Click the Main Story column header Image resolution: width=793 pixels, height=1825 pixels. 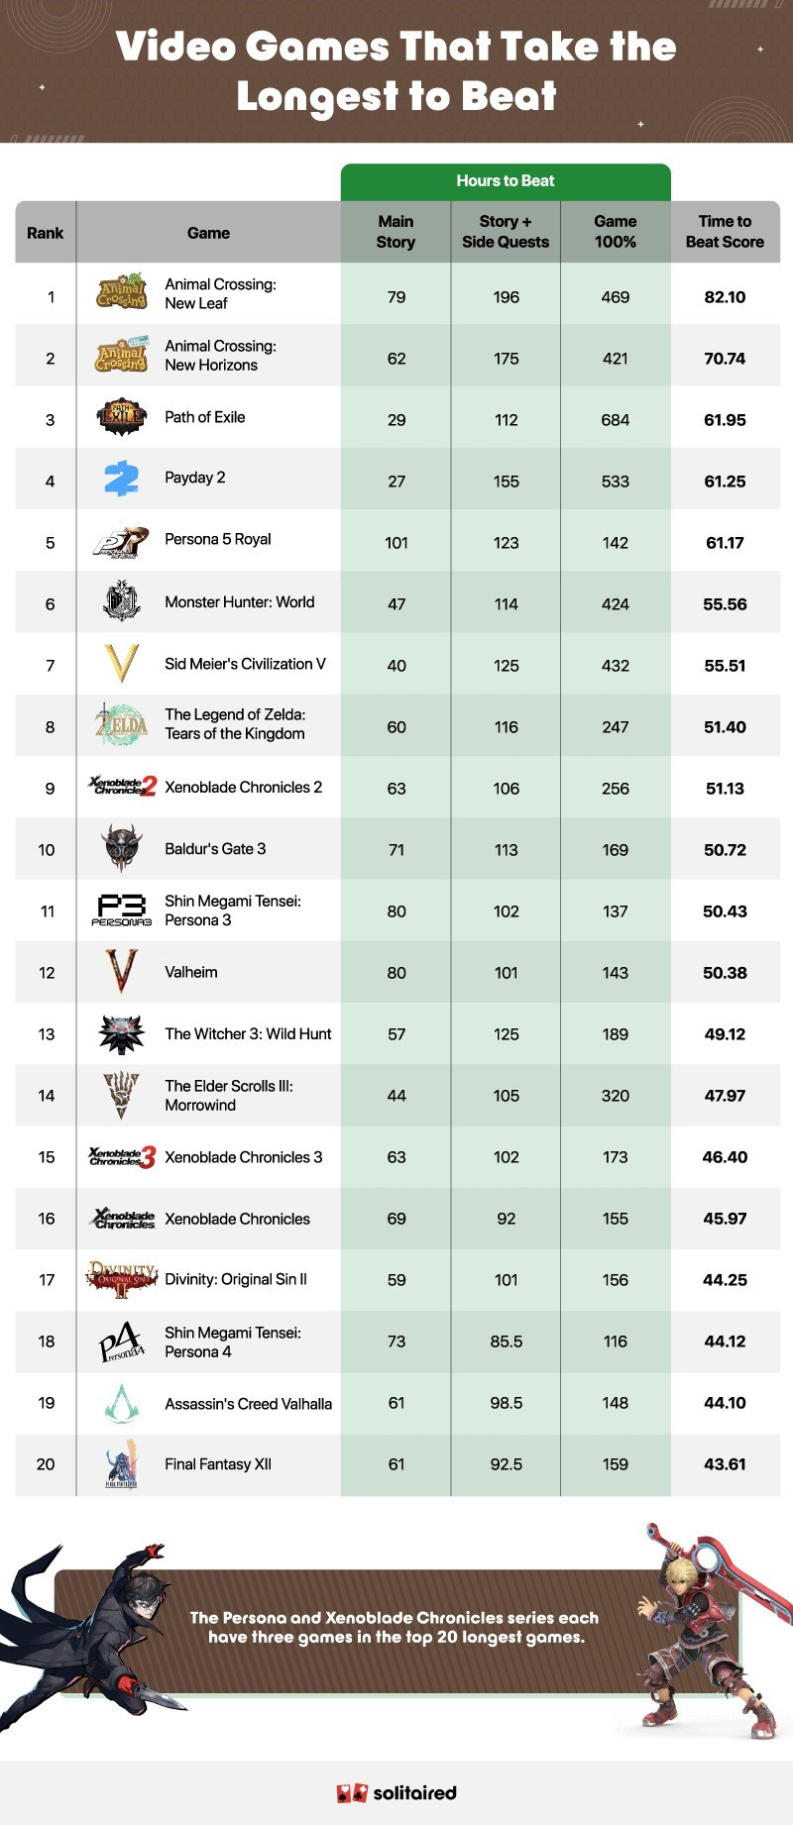coord(396,232)
